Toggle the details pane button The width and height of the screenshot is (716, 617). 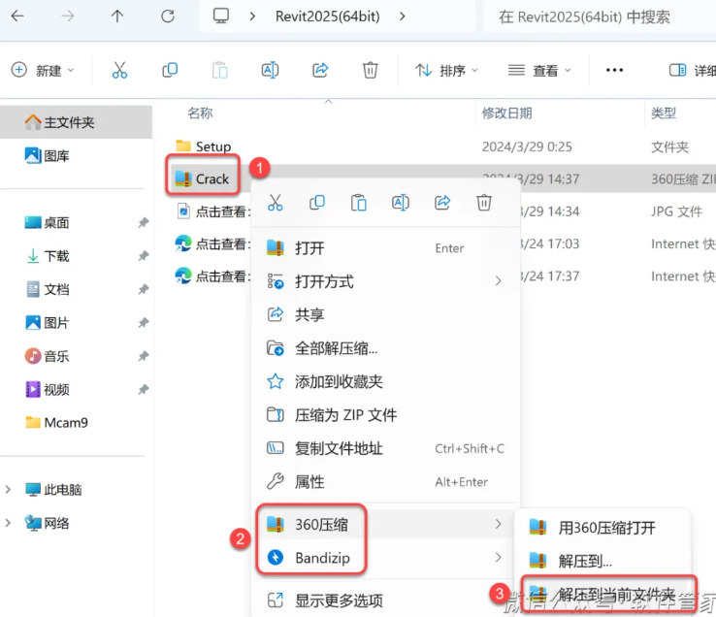tap(692, 70)
